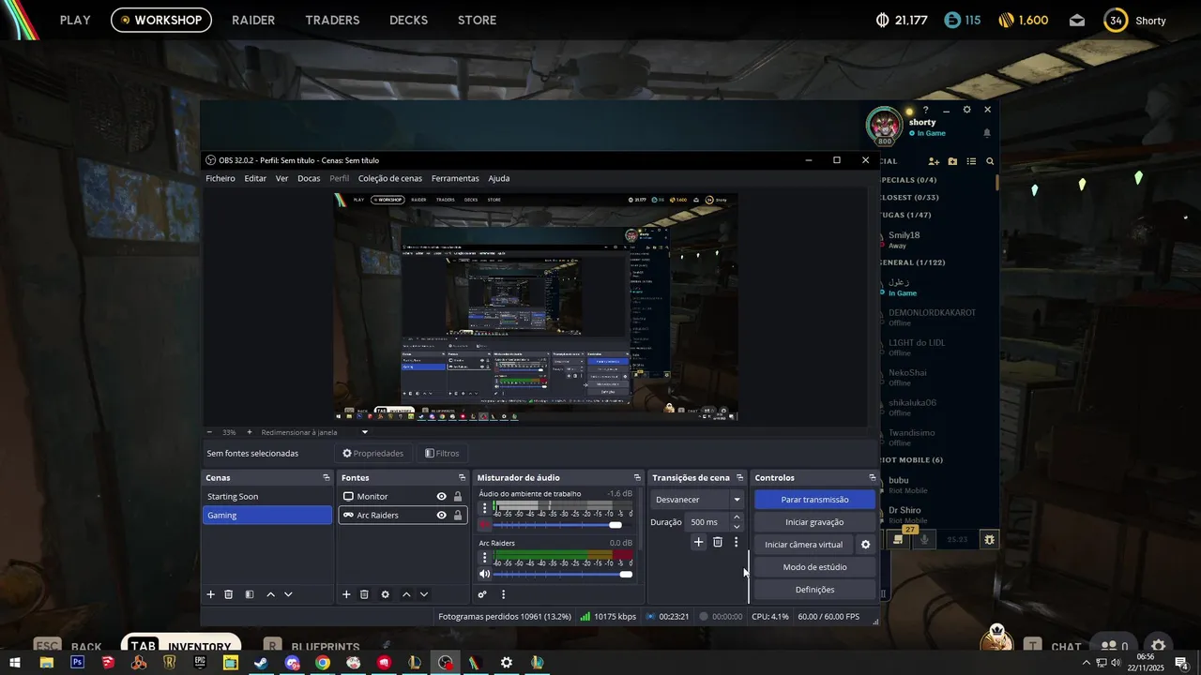Add a new scene in Cenas panel
The image size is (1201, 675).
211,594
